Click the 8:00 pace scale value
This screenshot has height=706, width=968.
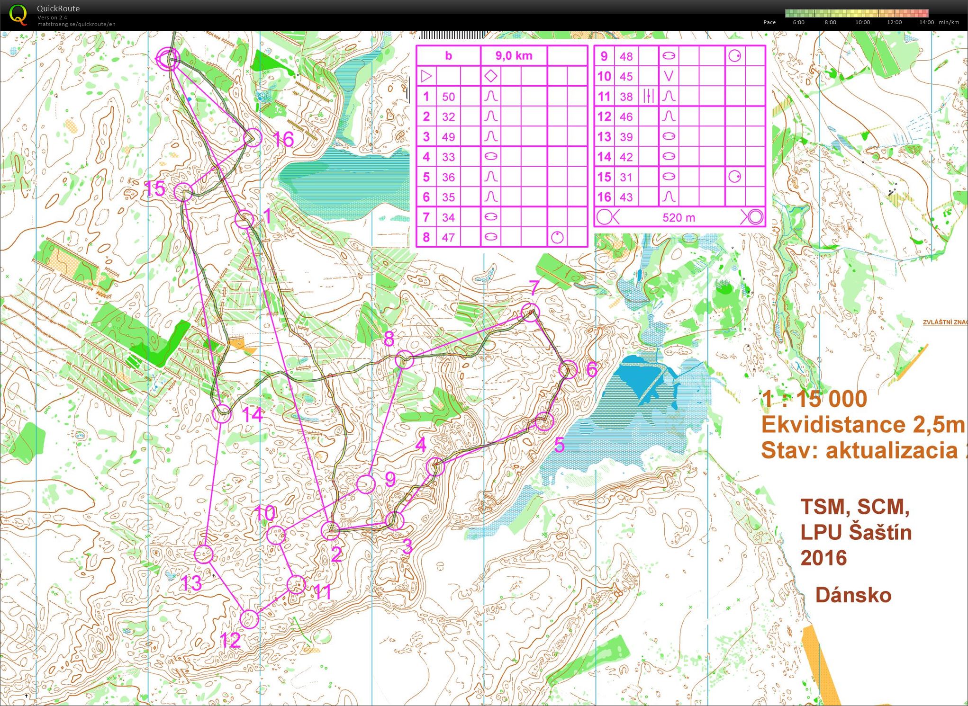pyautogui.click(x=830, y=22)
